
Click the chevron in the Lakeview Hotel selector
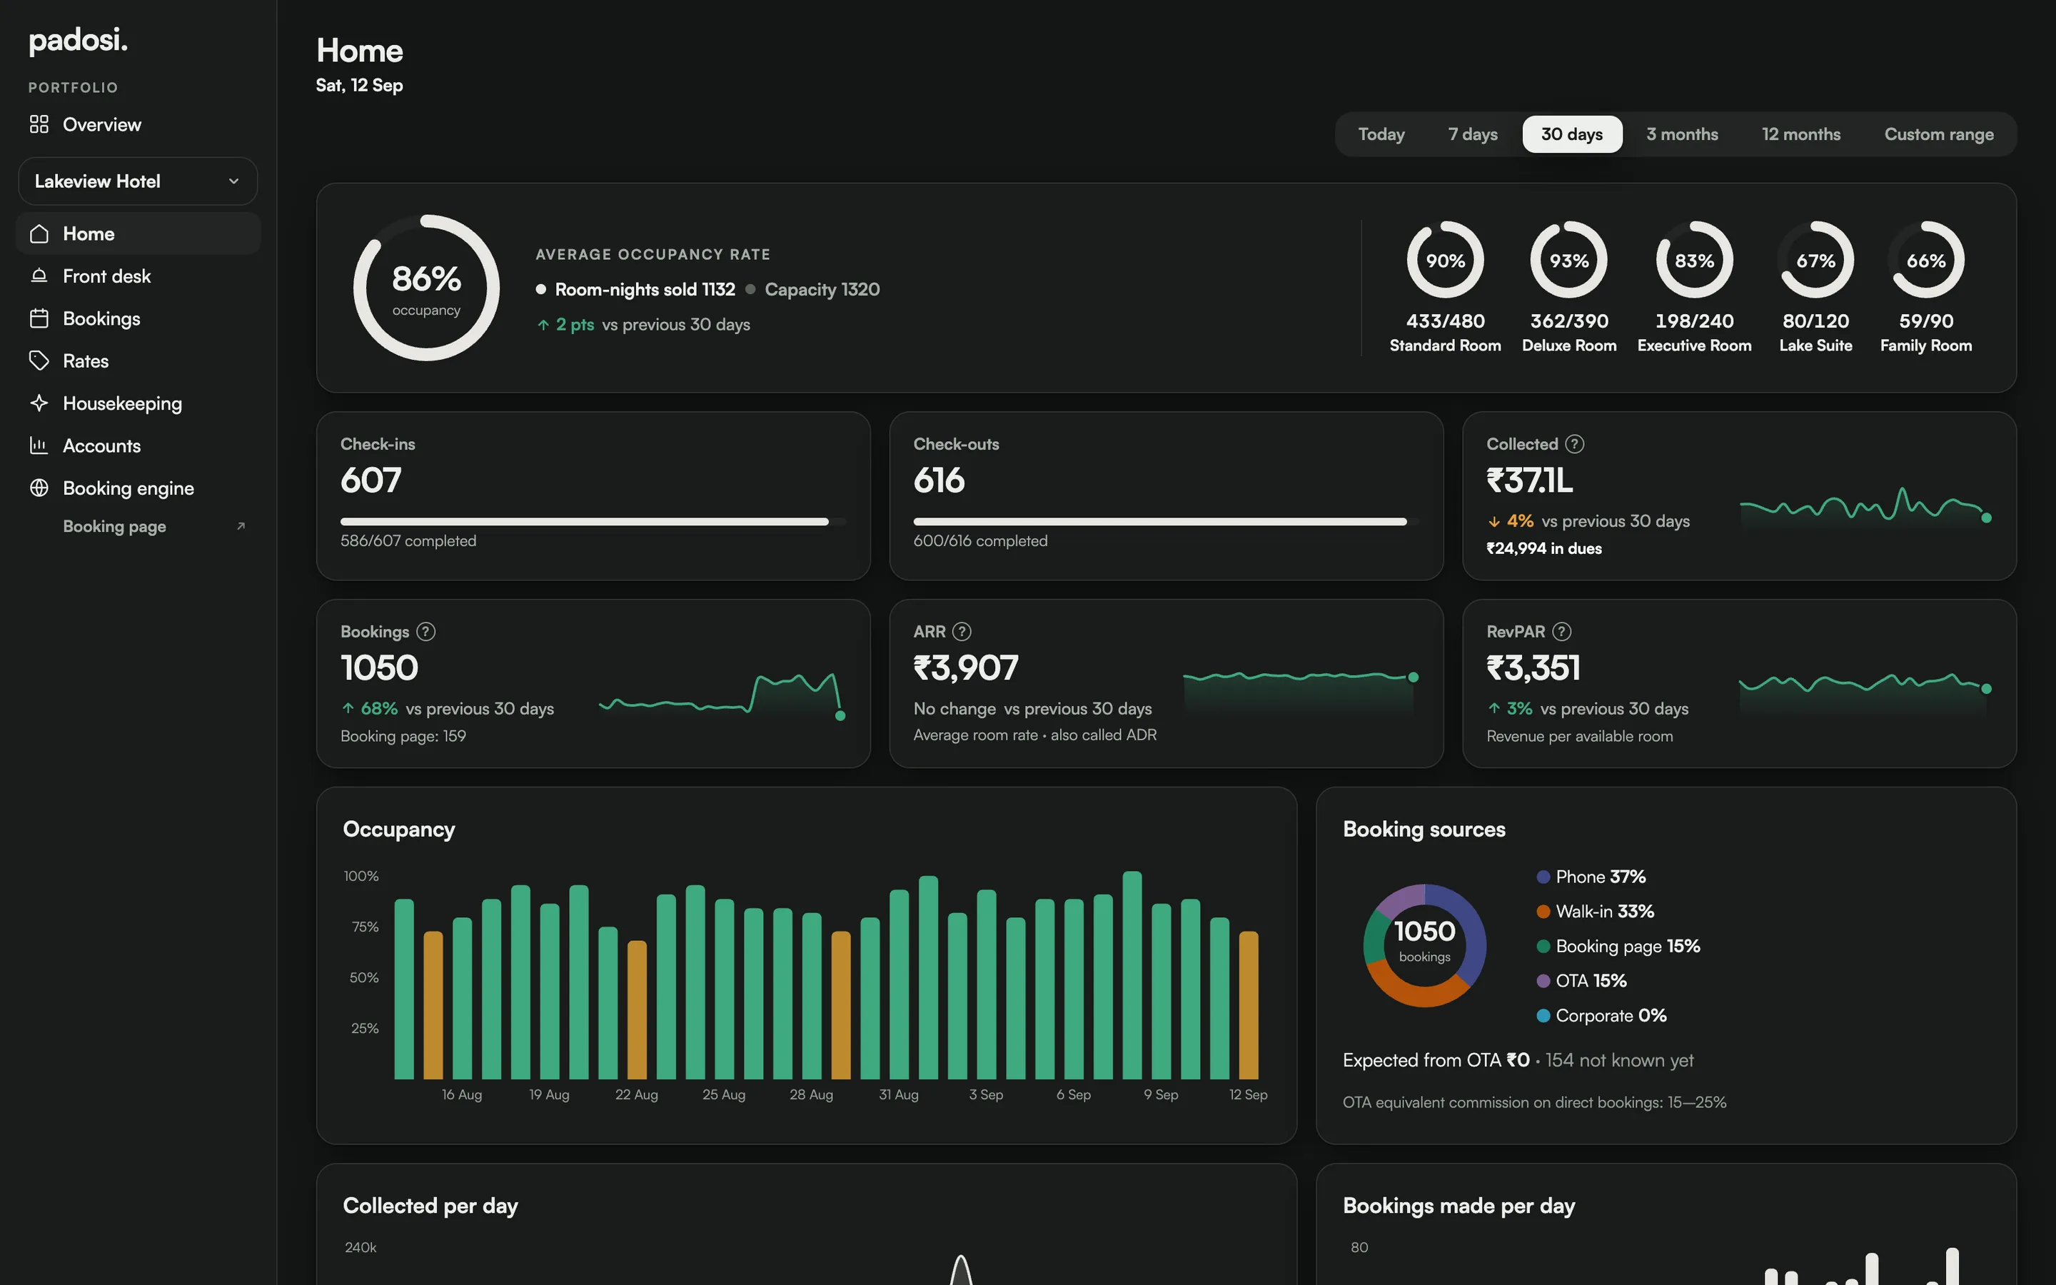pyautogui.click(x=233, y=181)
